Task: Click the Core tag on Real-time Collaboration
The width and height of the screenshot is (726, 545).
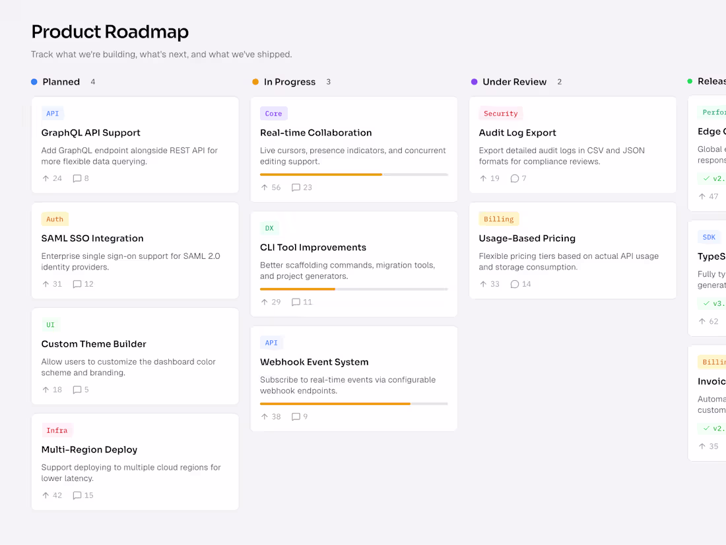Action: pos(273,113)
